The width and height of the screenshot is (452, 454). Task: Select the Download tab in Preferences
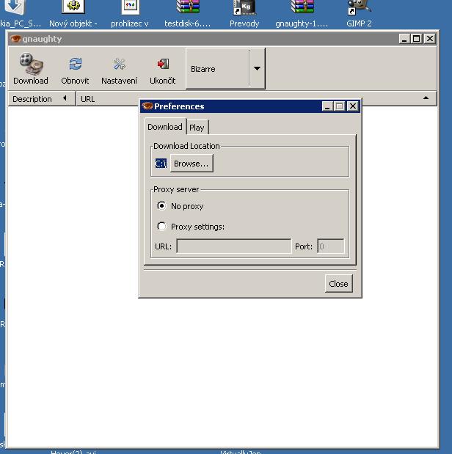[x=164, y=127]
